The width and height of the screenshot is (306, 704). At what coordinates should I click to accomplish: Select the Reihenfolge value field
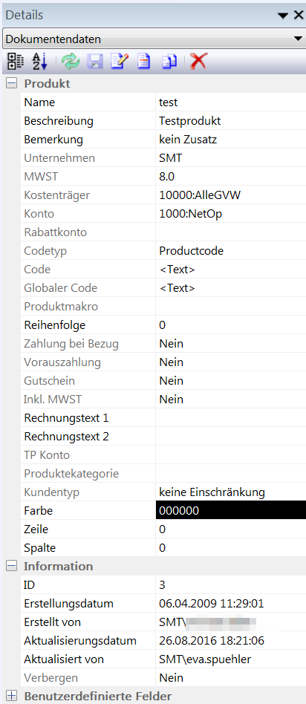coord(231,325)
